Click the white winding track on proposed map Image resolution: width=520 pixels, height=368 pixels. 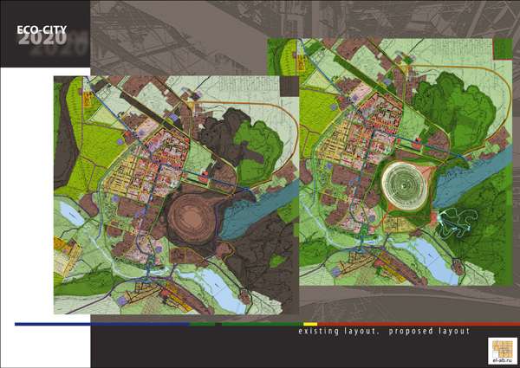point(459,225)
